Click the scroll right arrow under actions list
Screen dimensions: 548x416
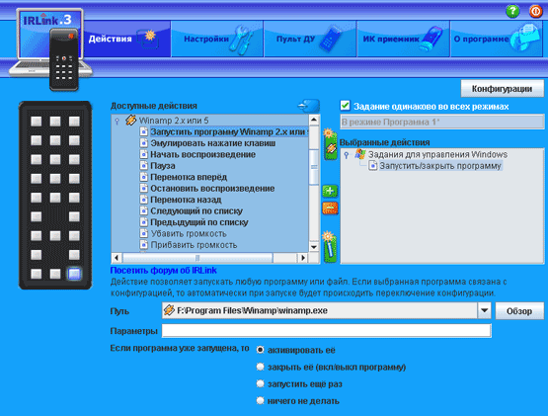click(303, 258)
